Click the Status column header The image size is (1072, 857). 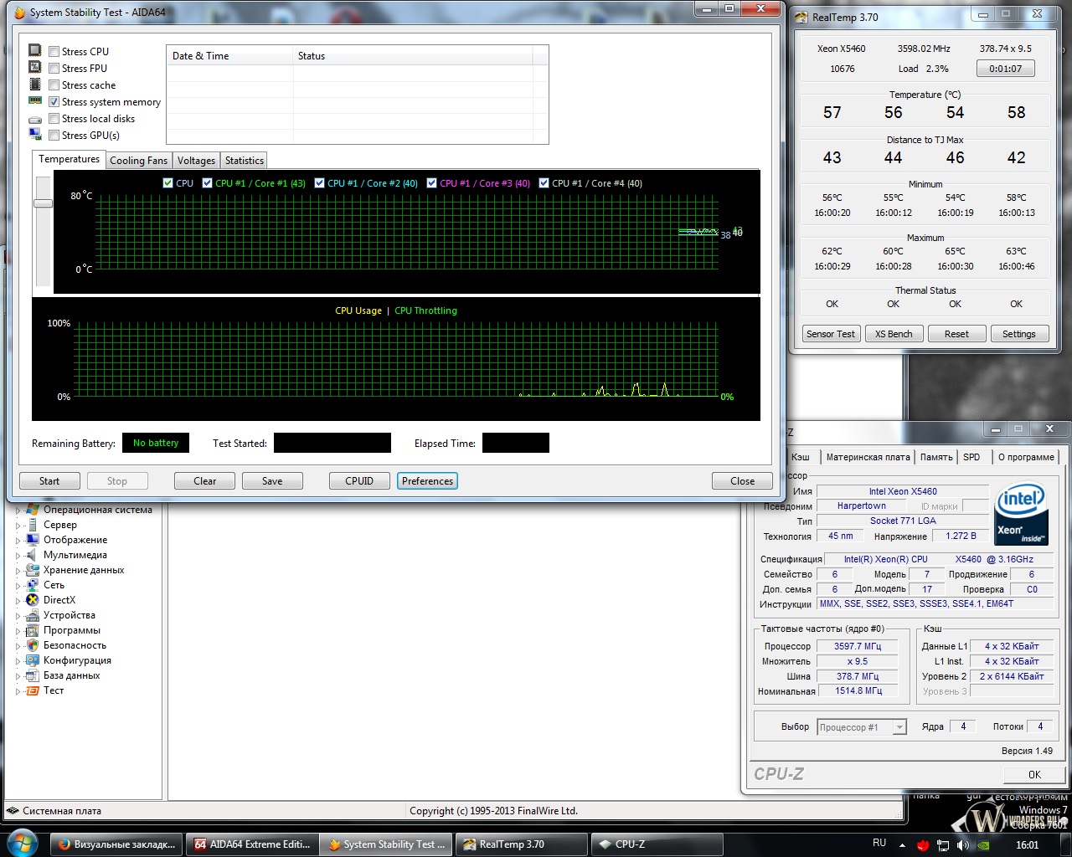413,56
